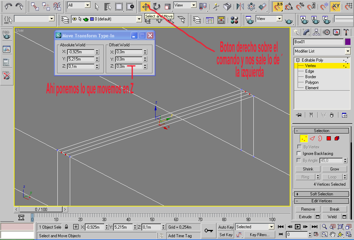Click the Play Animation button
Image resolution: width=354 pixels, height=240 pixels.
point(298,227)
